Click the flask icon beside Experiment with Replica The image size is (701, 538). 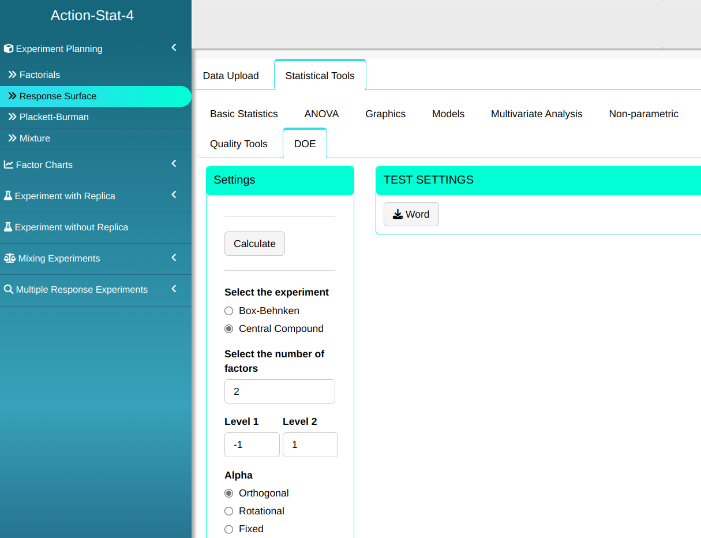pos(8,196)
